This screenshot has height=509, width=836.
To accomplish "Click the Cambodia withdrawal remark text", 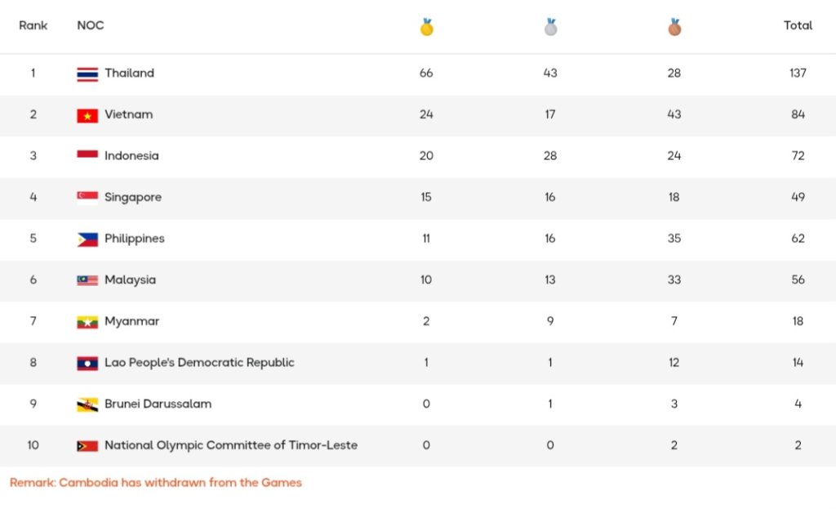I will tap(156, 483).
